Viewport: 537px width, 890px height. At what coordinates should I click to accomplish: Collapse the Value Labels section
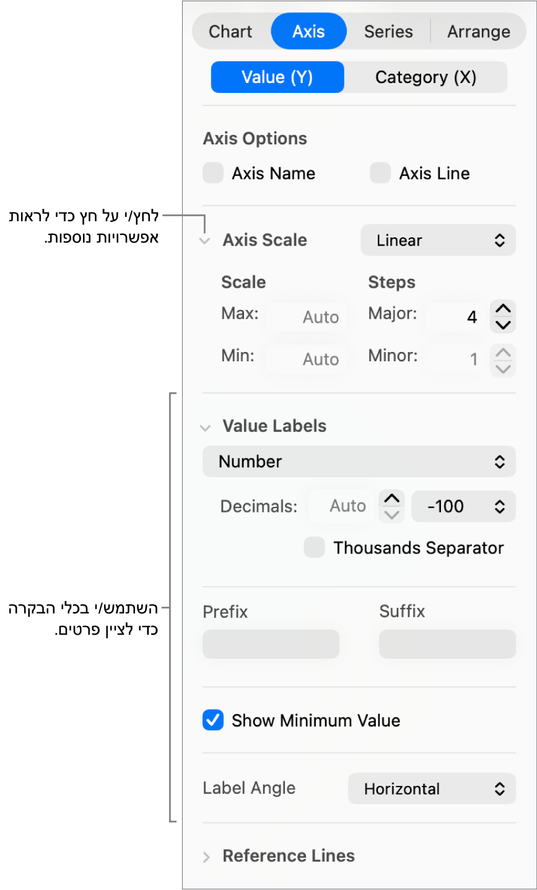click(205, 428)
